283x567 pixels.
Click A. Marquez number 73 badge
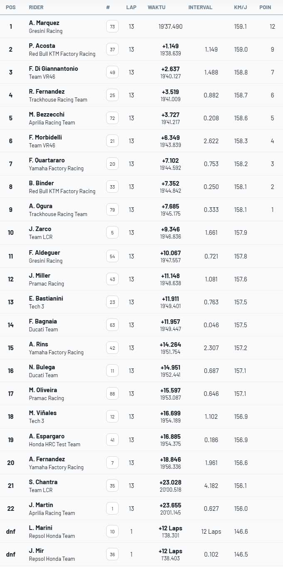[112, 27]
